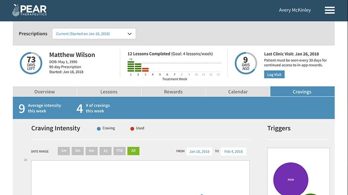Click the 73 days left circle
This screenshot has height=195, width=348.
click(x=31, y=63)
